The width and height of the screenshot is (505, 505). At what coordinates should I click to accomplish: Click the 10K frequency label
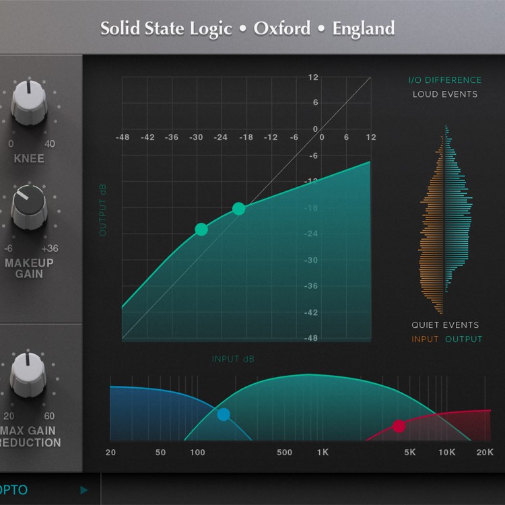(x=447, y=452)
